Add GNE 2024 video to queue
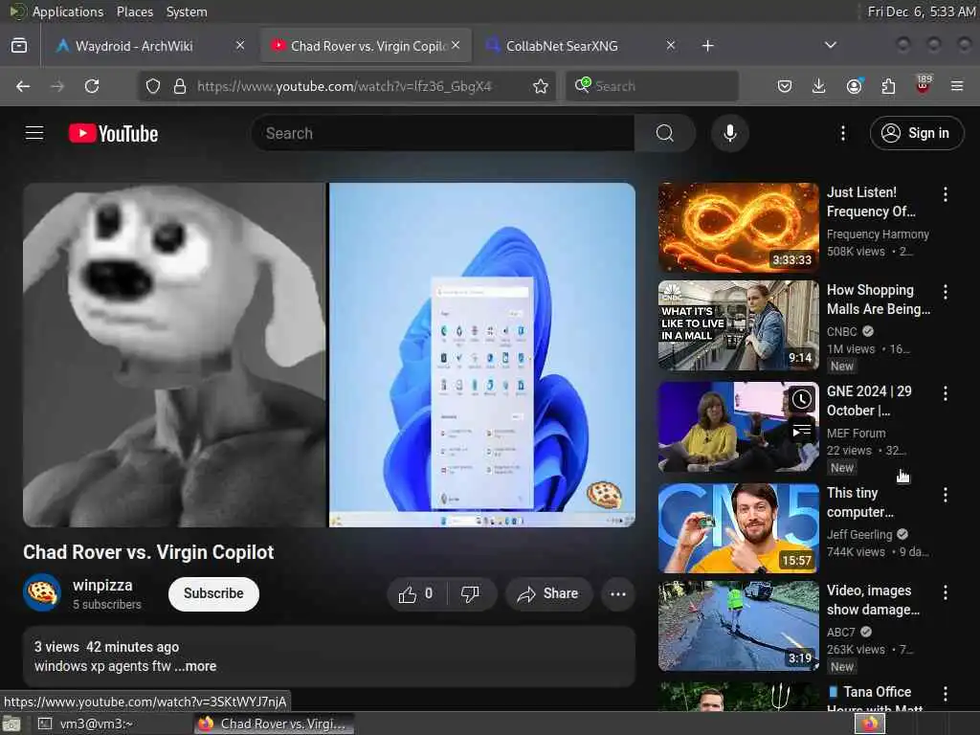Viewport: 980px width, 735px height. pyautogui.click(x=801, y=431)
